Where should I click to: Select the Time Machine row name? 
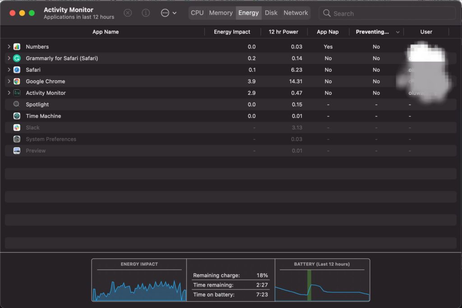coord(43,116)
